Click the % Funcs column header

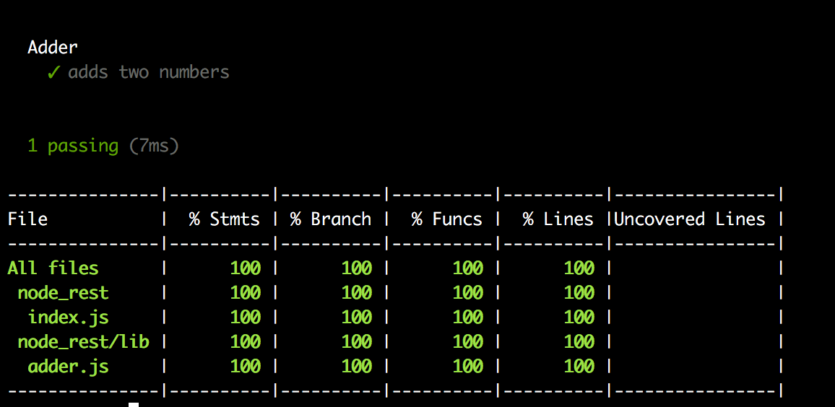point(446,219)
